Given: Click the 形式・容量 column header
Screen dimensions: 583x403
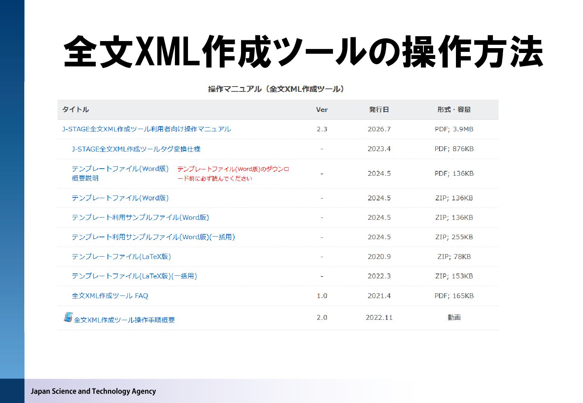Looking at the screenshot, I should (454, 109).
